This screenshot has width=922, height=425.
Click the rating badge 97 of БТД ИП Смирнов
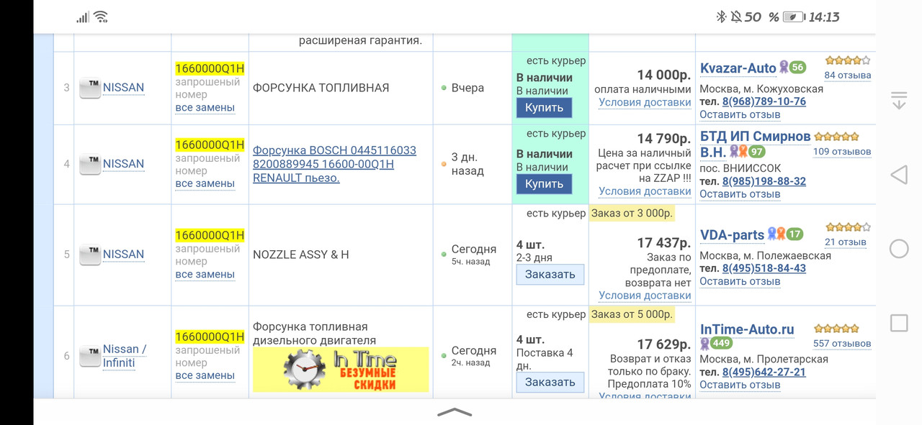(756, 152)
